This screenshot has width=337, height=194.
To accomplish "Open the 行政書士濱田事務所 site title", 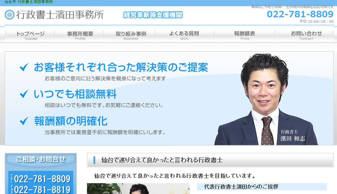I will point(60,15).
